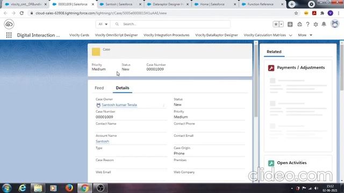This screenshot has height=193, width=344.
Task: Open a new browser tab
Action: [x=291, y=4]
